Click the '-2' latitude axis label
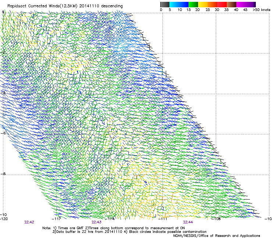This screenshot has height=238, width=272. click(3, 52)
